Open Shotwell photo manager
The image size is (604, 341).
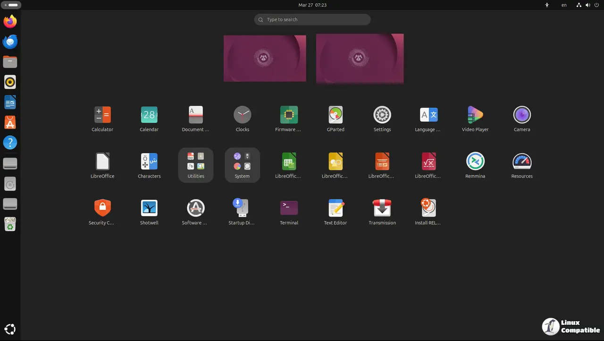[x=149, y=208]
